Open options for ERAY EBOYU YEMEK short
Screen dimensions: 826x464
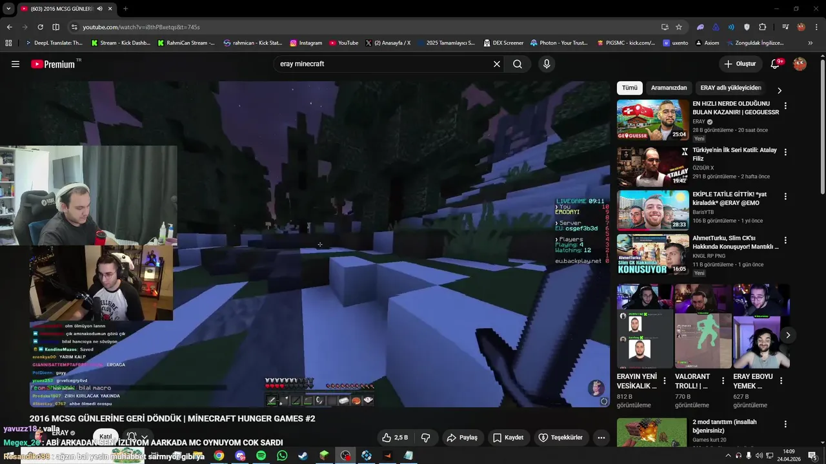[x=781, y=381]
